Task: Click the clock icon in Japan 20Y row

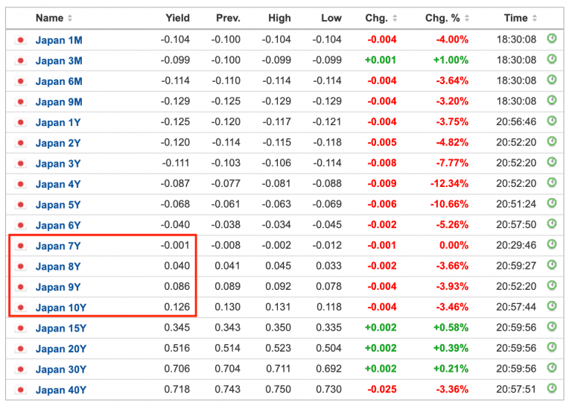Action: [552, 347]
